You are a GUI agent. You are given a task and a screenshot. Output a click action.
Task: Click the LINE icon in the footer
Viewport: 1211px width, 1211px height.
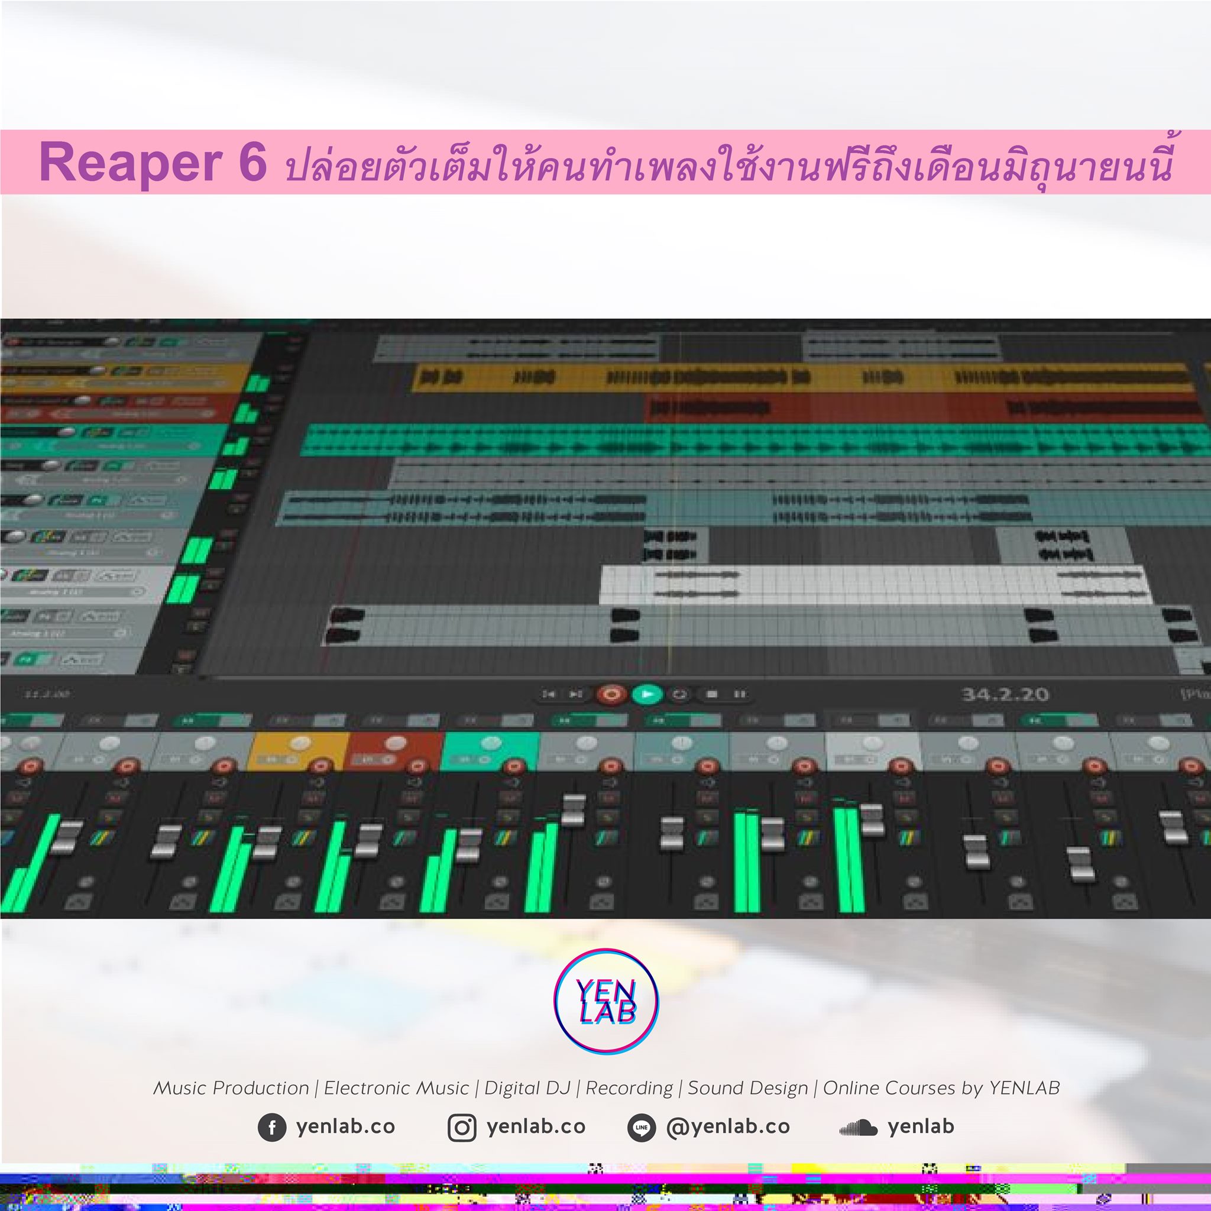(x=641, y=1128)
